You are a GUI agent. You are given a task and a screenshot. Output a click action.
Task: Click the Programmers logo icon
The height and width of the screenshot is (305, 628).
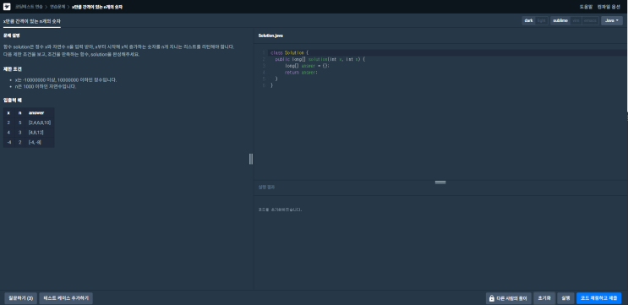(x=7, y=7)
